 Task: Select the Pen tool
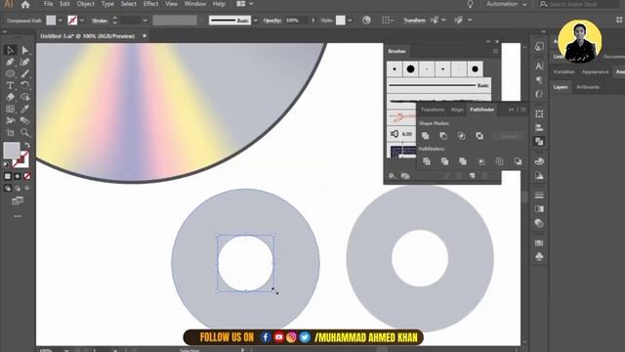(11, 62)
